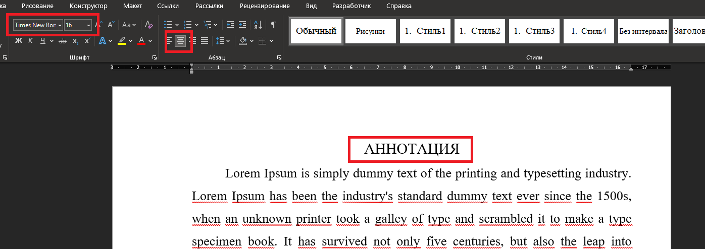705x249 pixels.
Task: Decrease the paragraph indent
Action: click(x=230, y=25)
